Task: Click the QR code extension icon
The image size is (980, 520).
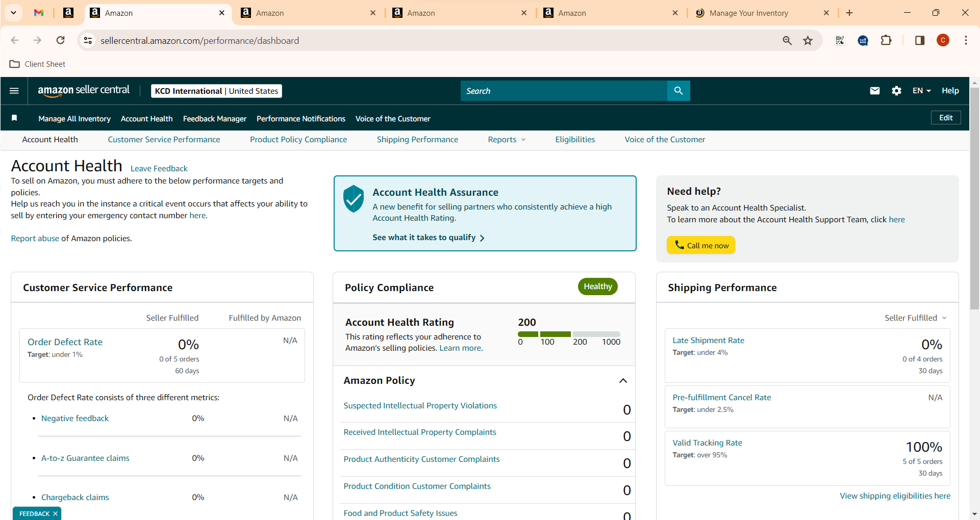Action: tap(840, 40)
